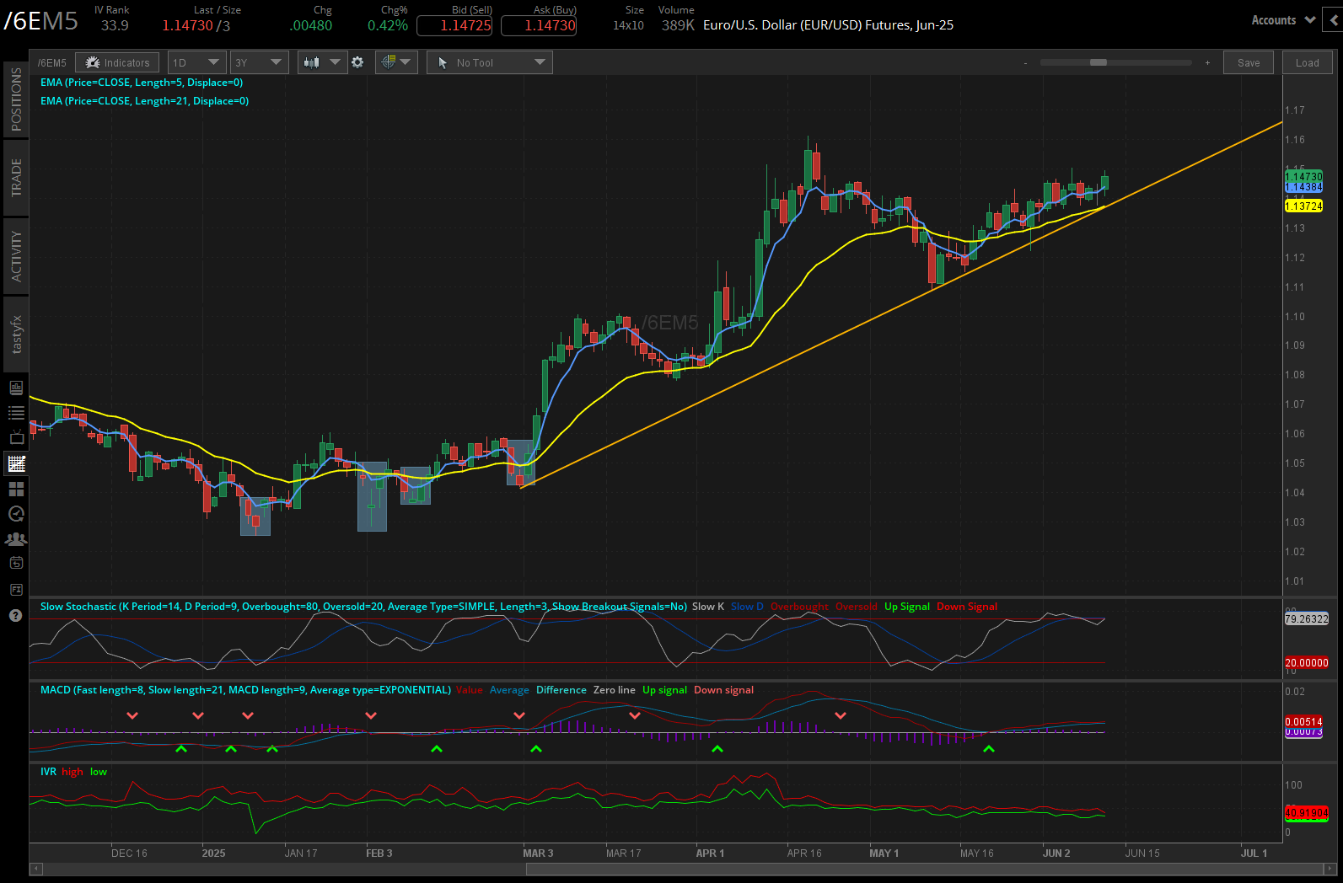Click the IV Rank 33.9 value
This screenshot has width=1343, height=883.
[x=115, y=25]
